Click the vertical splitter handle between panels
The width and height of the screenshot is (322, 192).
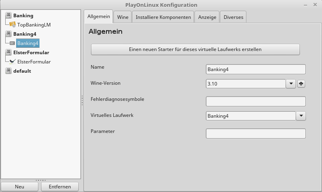click(82, 100)
